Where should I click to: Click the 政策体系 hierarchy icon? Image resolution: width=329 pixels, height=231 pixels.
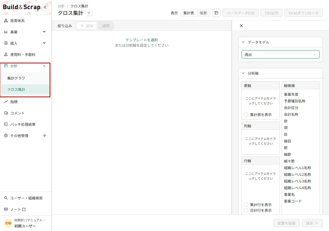[x=6, y=21]
